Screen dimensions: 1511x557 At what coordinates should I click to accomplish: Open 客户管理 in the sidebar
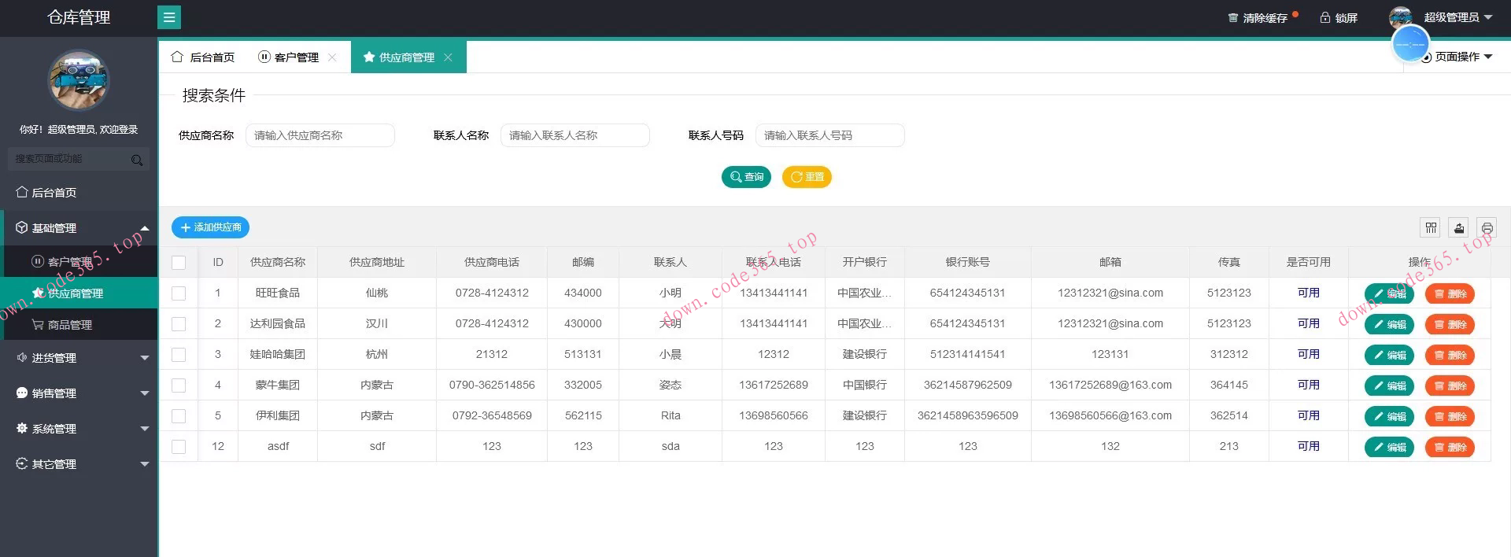pos(79,262)
